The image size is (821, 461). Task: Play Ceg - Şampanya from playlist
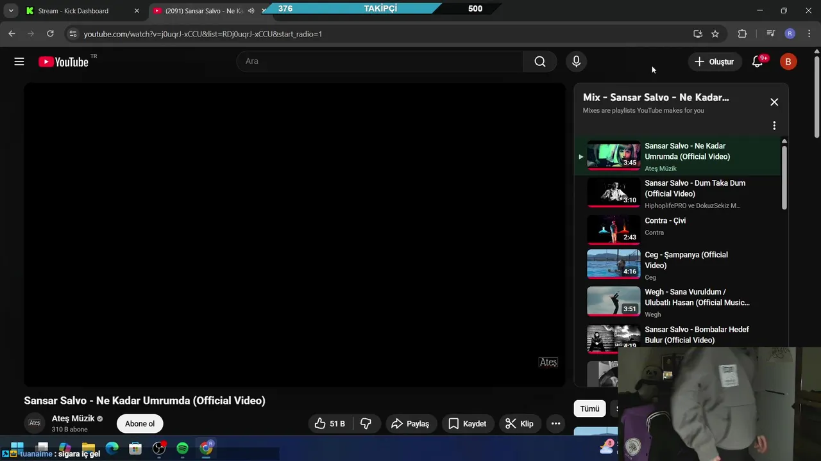click(x=677, y=265)
